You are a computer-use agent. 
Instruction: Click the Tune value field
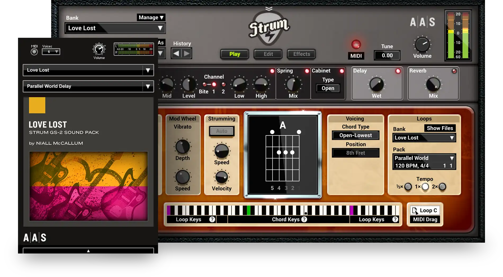pyautogui.click(x=387, y=55)
